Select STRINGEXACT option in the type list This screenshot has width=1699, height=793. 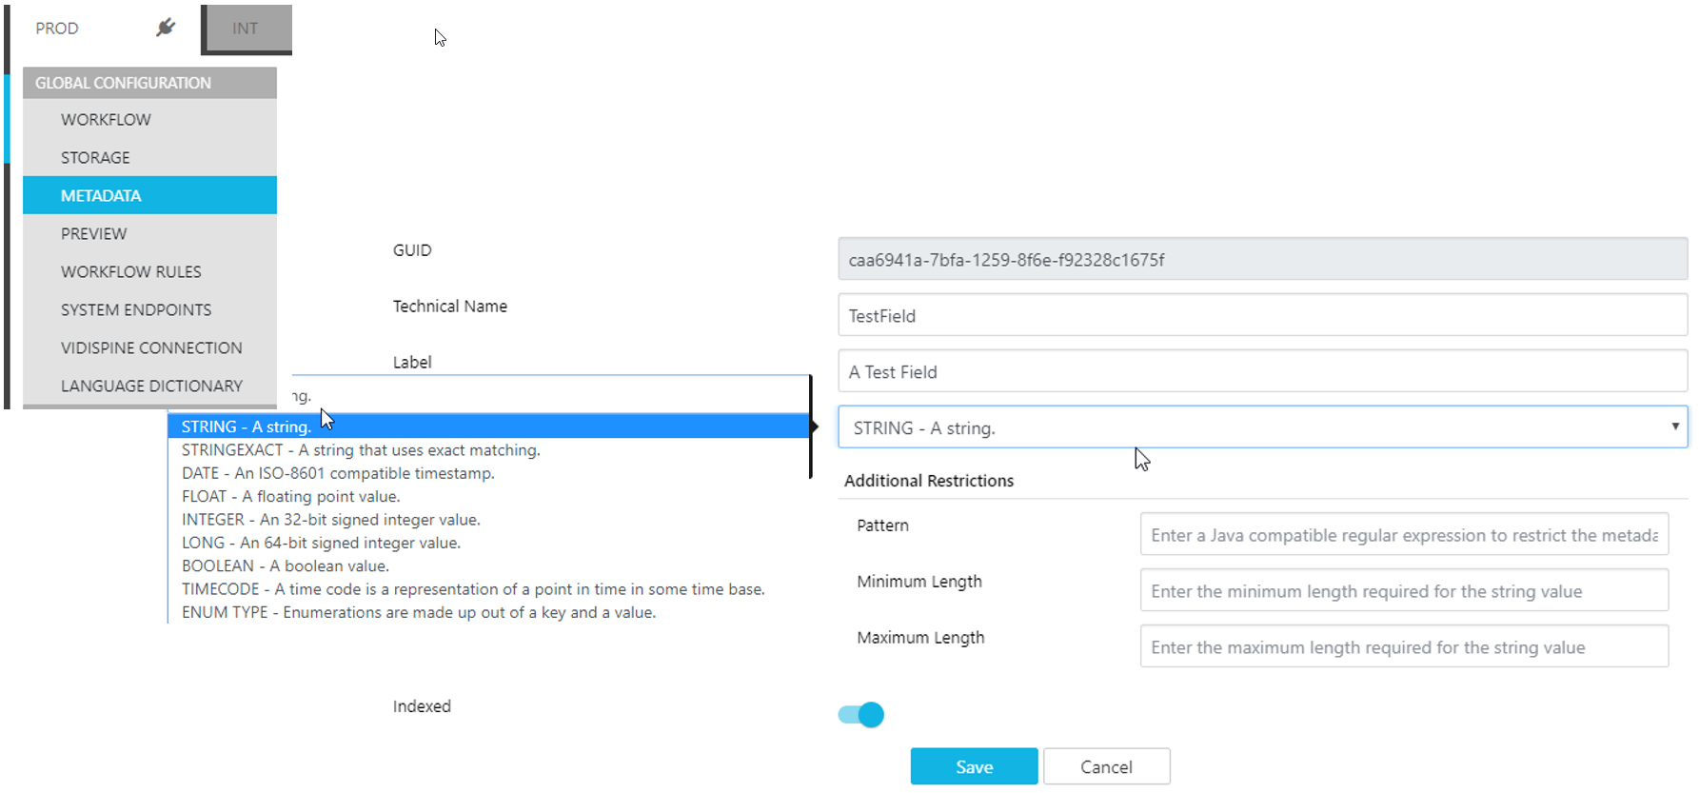coord(361,450)
